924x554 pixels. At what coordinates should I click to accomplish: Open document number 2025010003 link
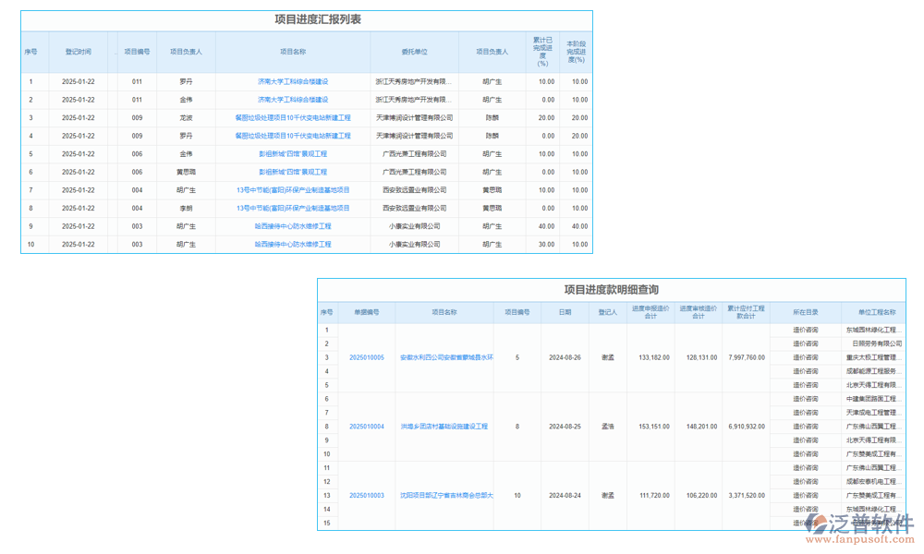click(x=367, y=496)
